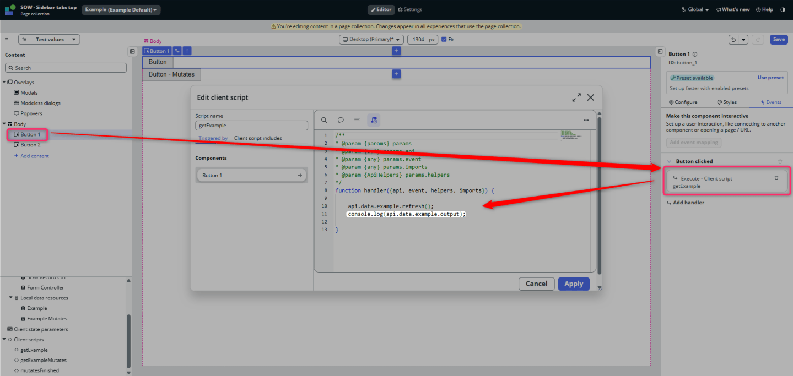Click the Save button
Screen dimensions: 793x376
click(x=779, y=40)
